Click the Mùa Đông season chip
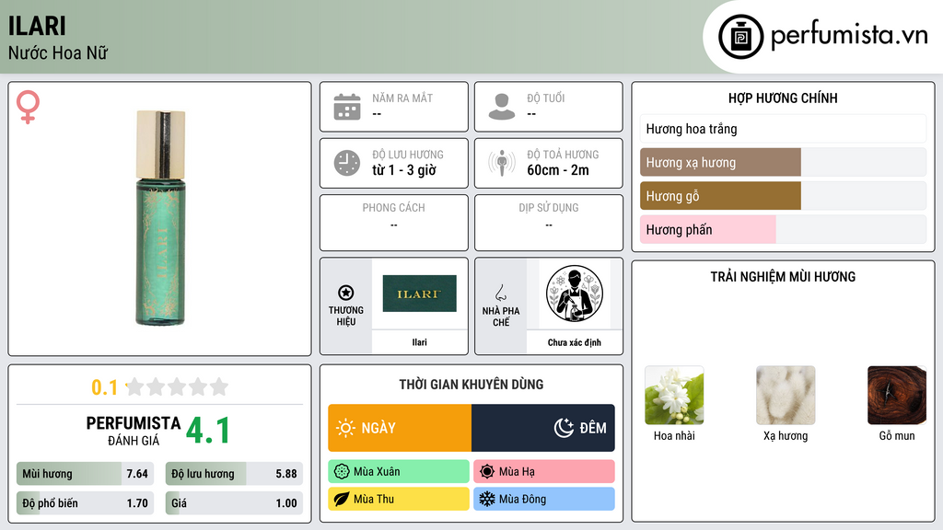This screenshot has width=943, height=530. [x=544, y=499]
